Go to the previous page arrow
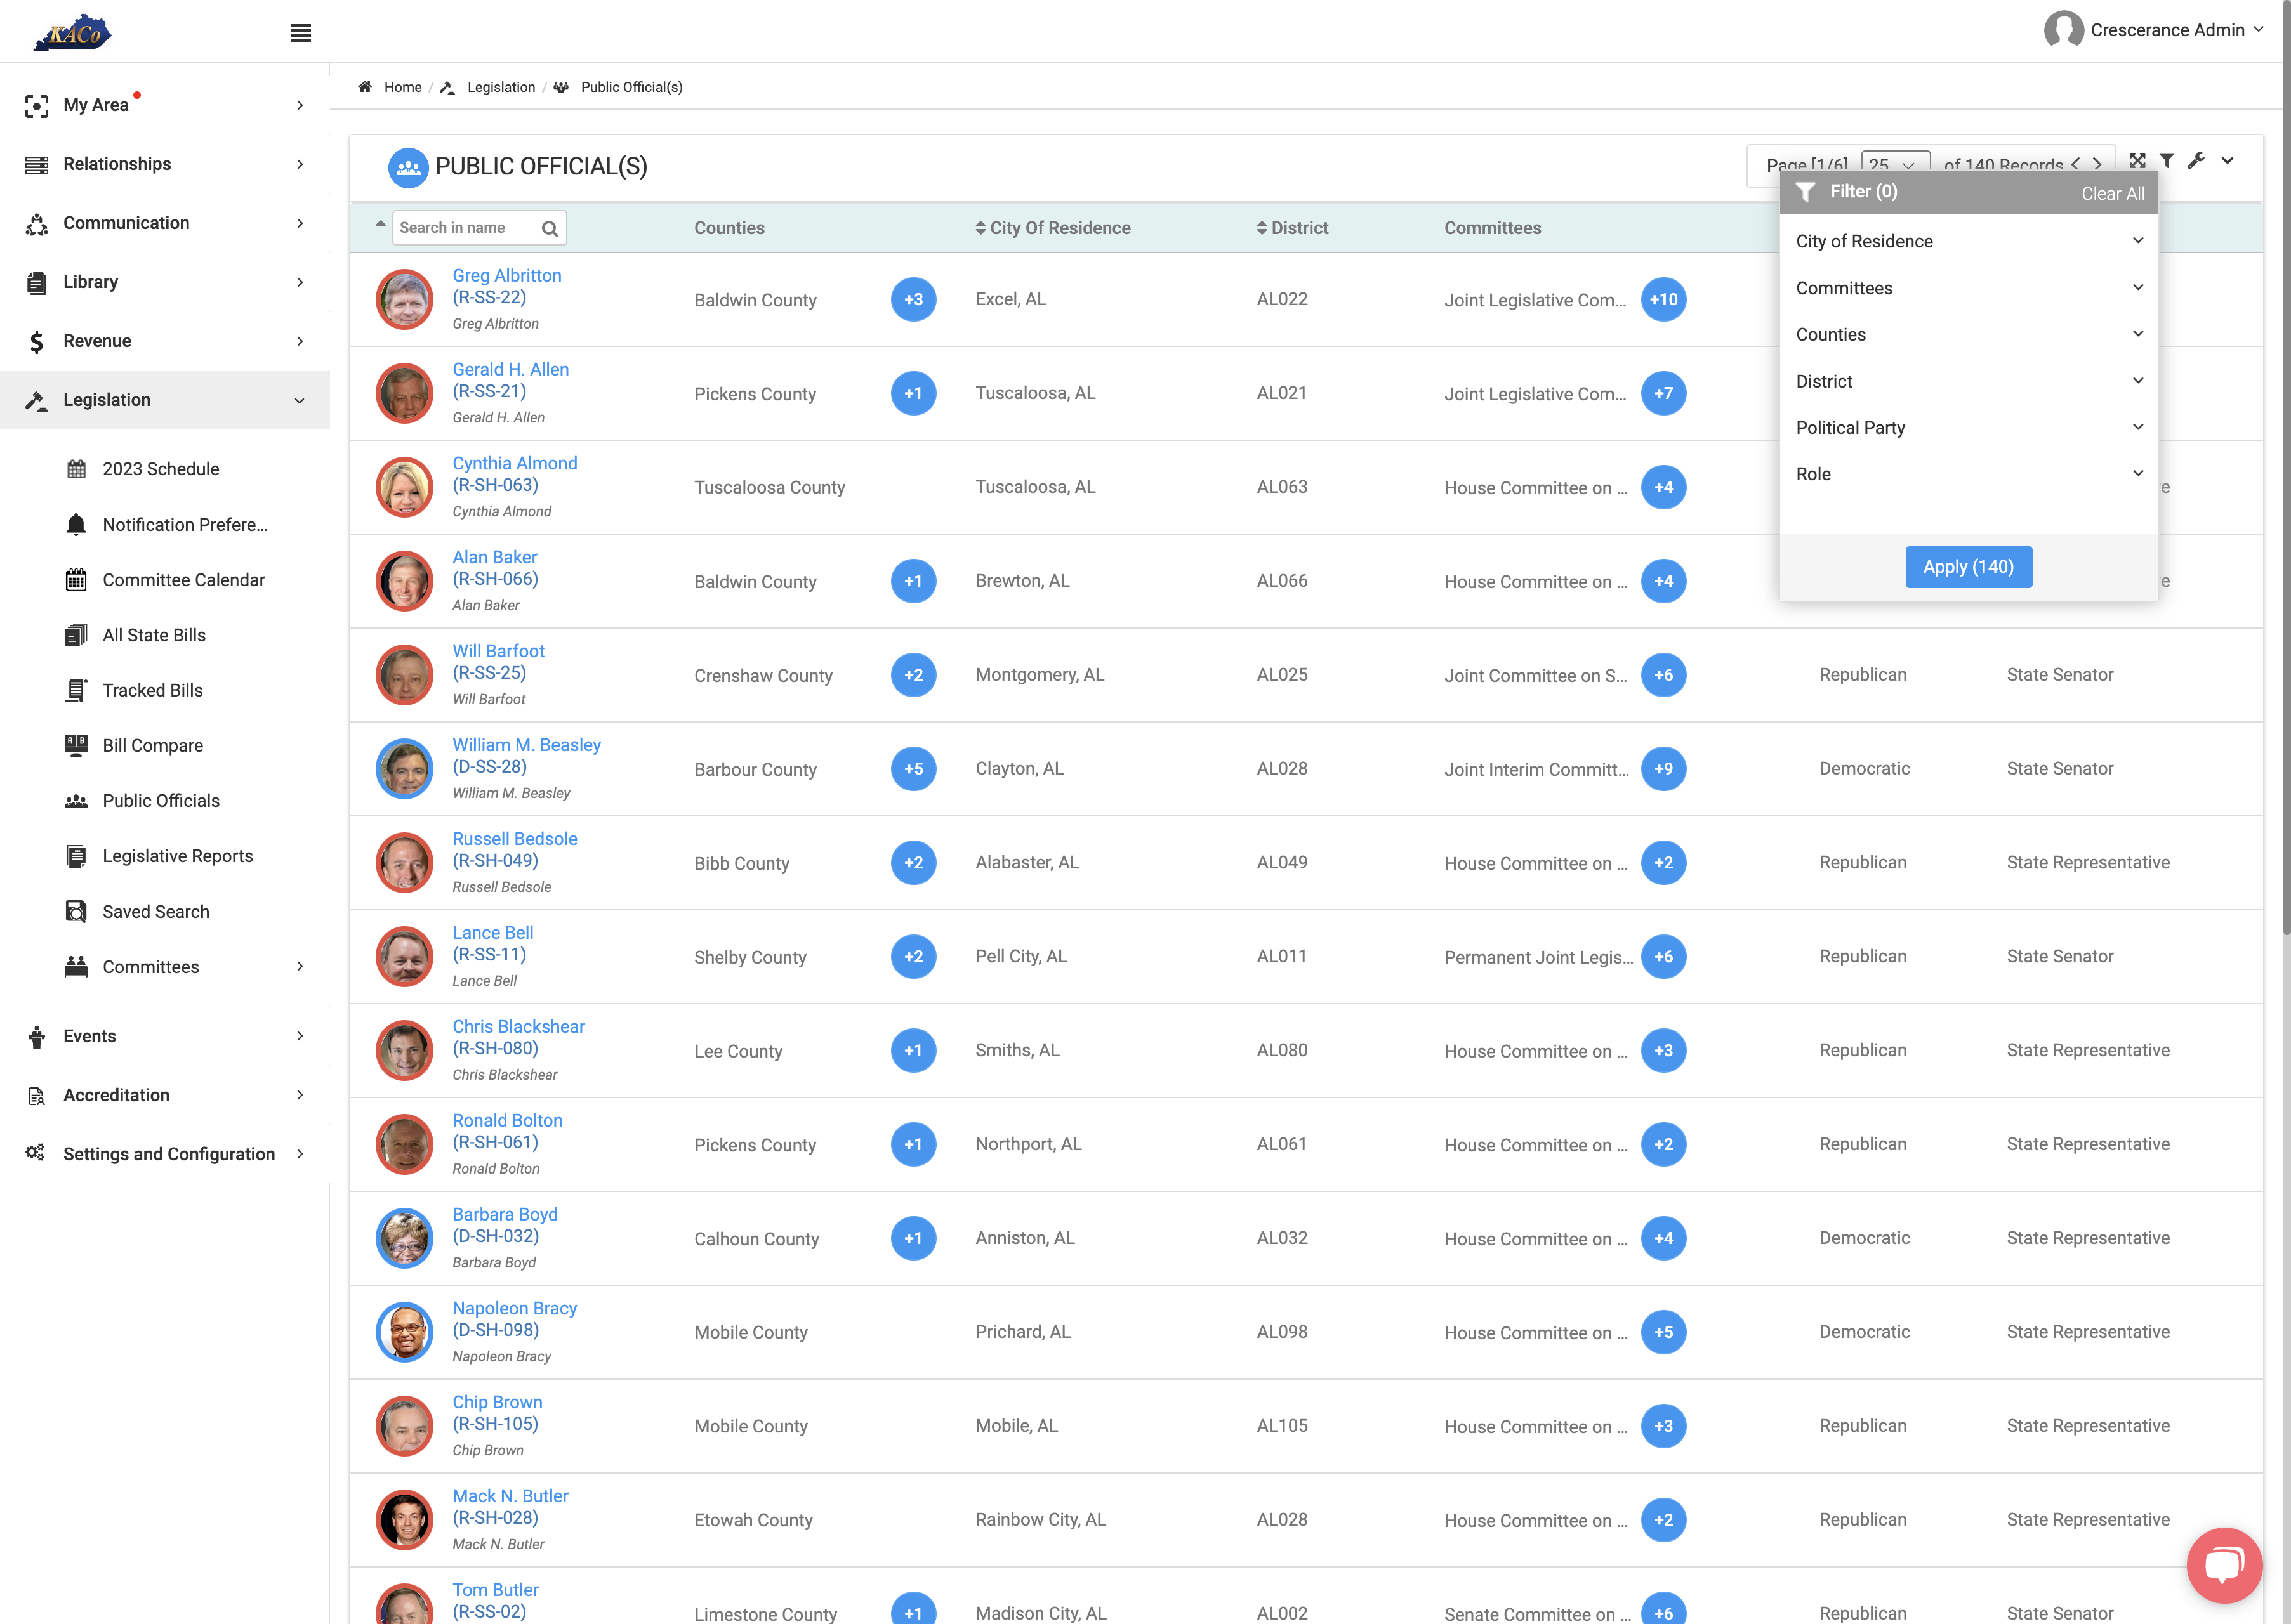This screenshot has height=1624, width=2291. point(2076,164)
